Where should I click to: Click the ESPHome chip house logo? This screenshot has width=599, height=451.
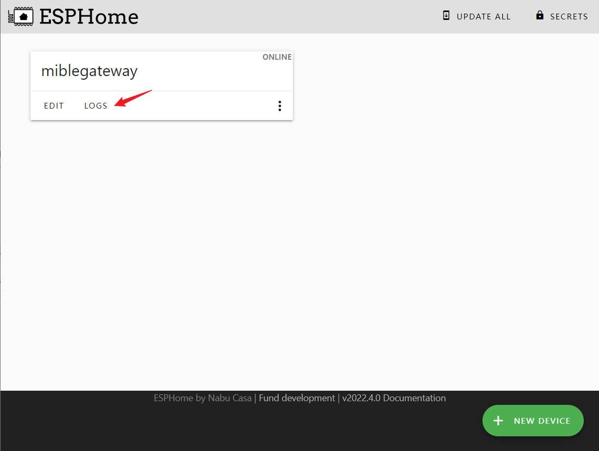pyautogui.click(x=20, y=16)
